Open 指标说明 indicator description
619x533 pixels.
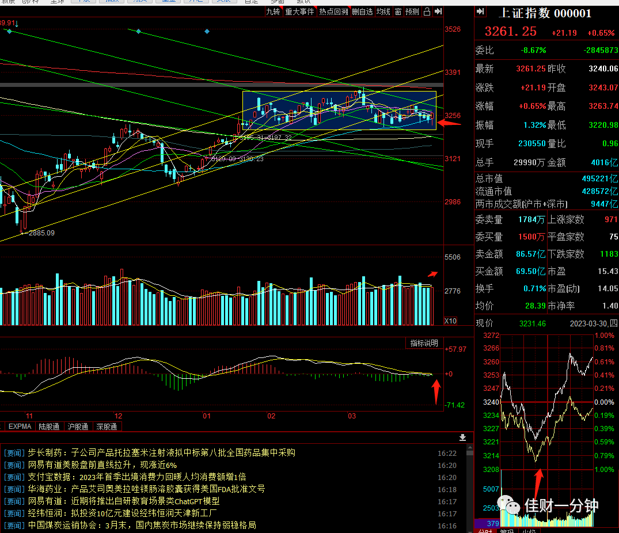pos(424,343)
